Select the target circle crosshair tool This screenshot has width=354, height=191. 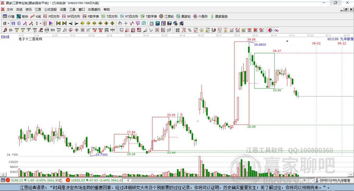click(71, 30)
